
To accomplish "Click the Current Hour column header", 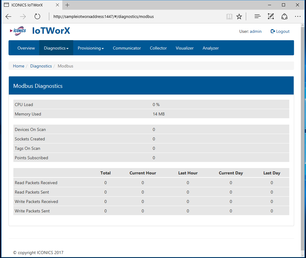I will tap(143, 173).
